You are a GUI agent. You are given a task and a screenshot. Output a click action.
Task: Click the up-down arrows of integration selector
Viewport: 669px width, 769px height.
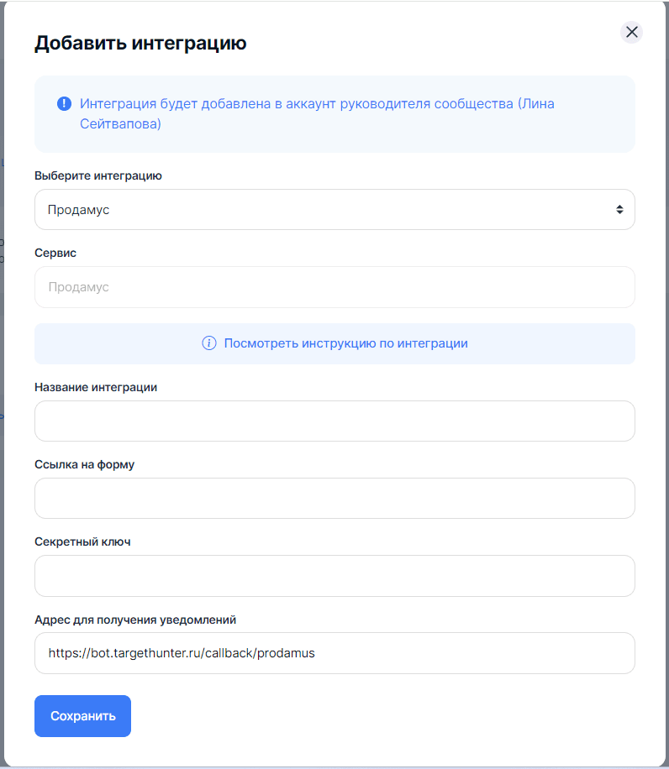[619, 209]
